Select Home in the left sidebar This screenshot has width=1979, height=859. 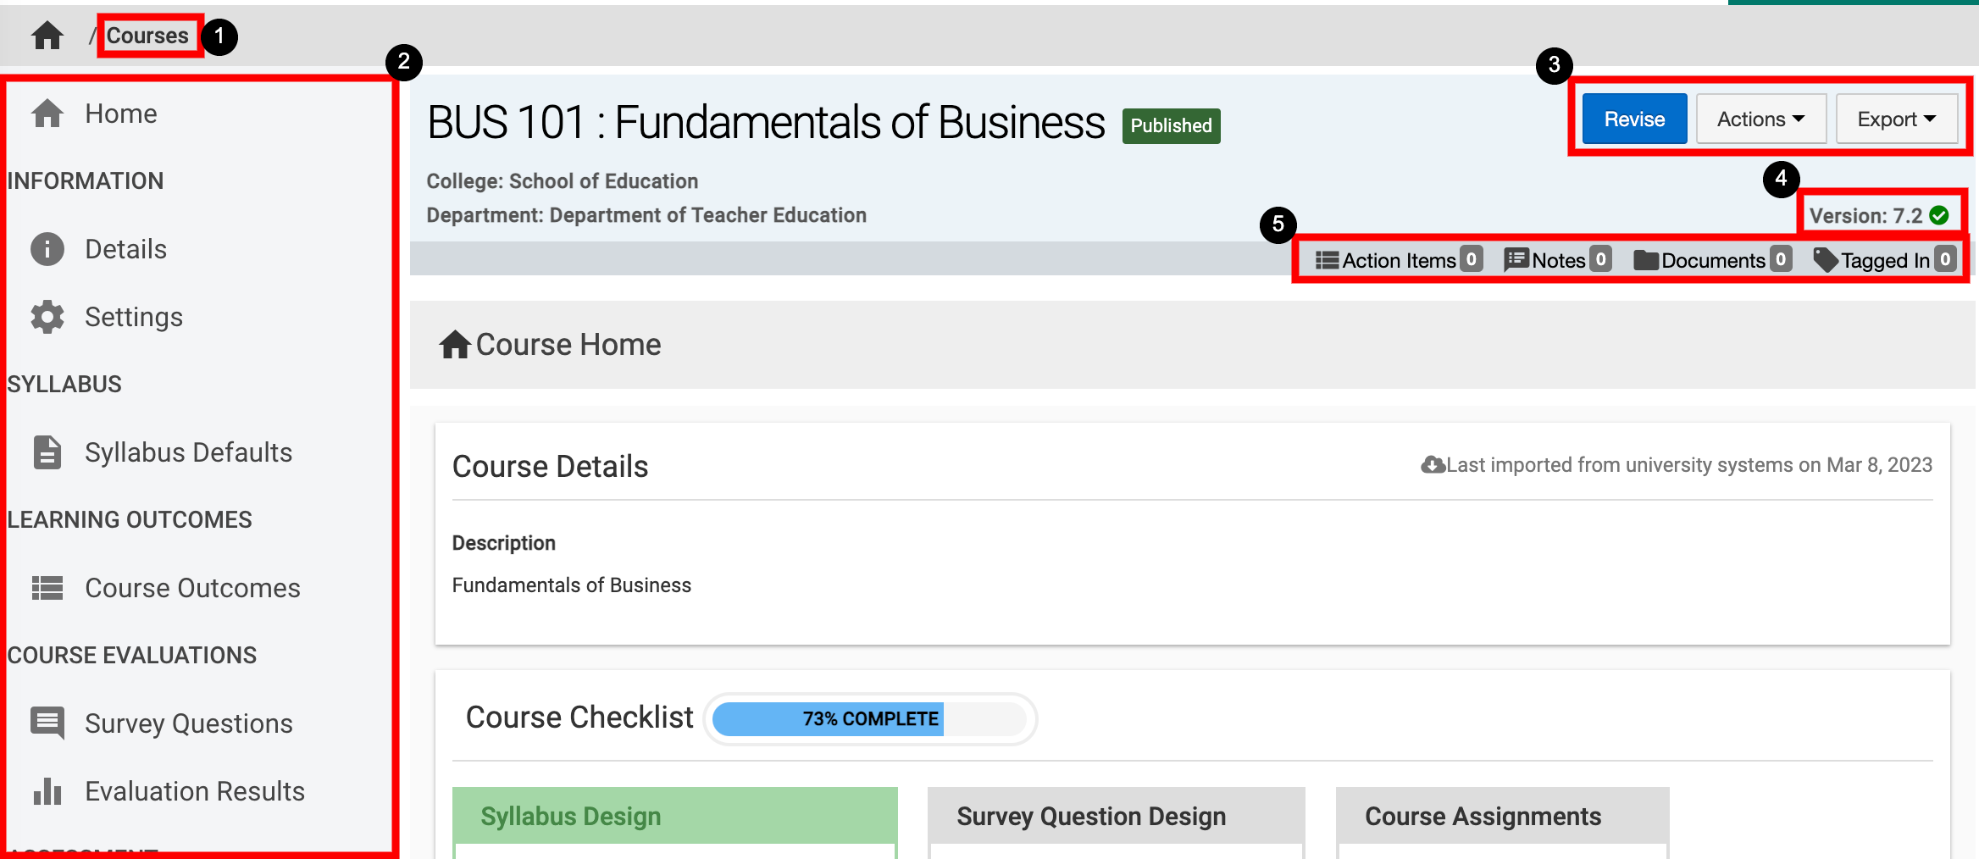tap(120, 114)
